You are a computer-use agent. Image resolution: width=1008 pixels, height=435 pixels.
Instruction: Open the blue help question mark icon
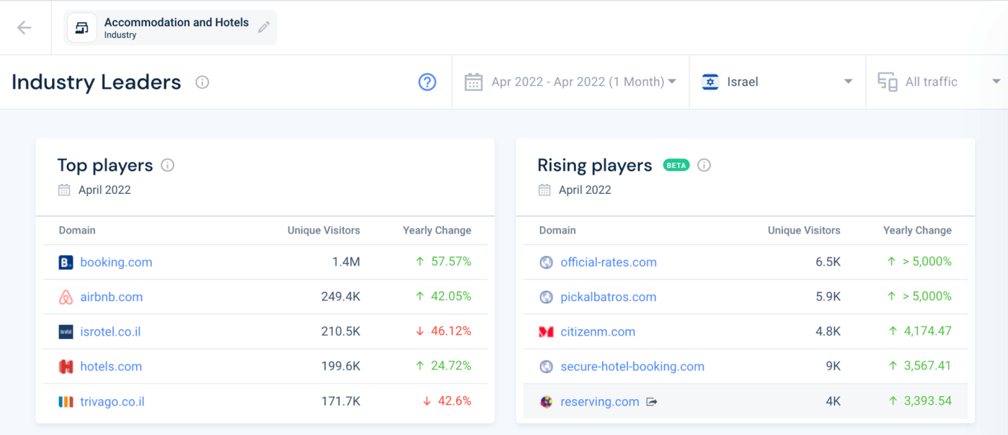point(427,82)
